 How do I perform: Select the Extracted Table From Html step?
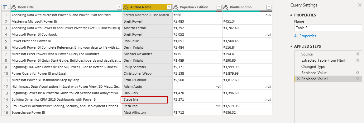[328, 60]
